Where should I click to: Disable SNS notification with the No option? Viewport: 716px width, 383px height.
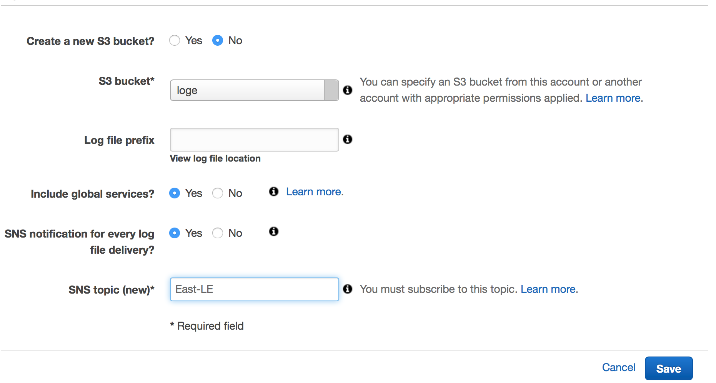[x=218, y=233]
